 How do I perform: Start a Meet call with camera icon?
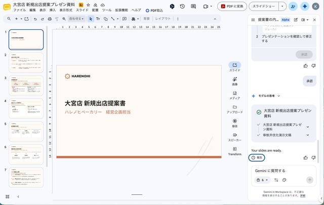(x=206, y=7)
